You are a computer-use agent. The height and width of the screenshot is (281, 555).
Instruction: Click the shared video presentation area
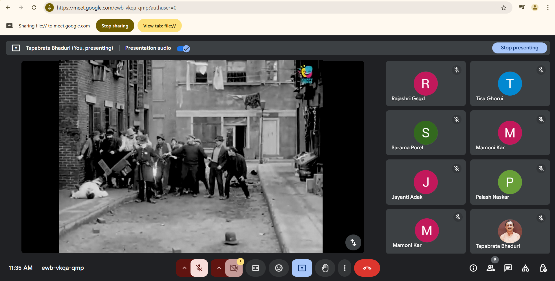193,157
